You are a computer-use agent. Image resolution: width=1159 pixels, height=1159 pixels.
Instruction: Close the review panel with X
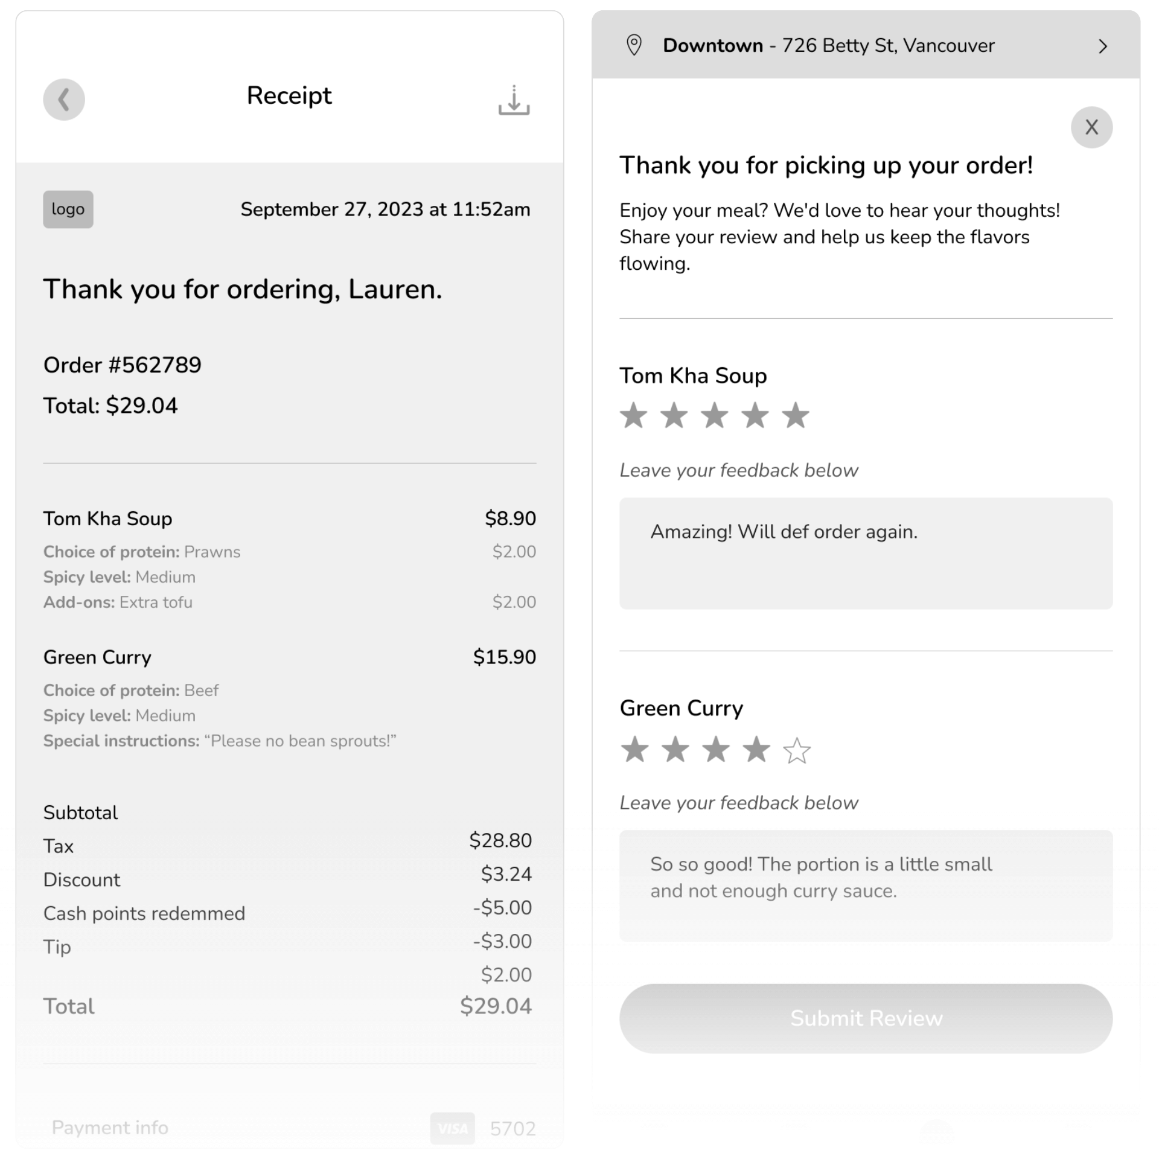[x=1091, y=127]
